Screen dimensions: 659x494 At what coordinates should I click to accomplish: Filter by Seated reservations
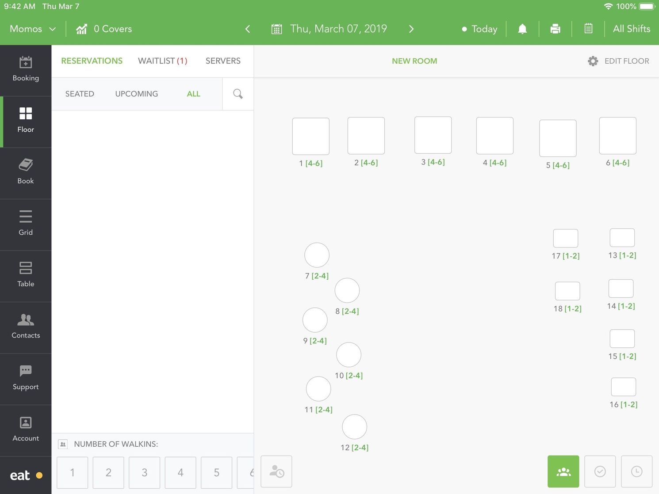coord(80,94)
